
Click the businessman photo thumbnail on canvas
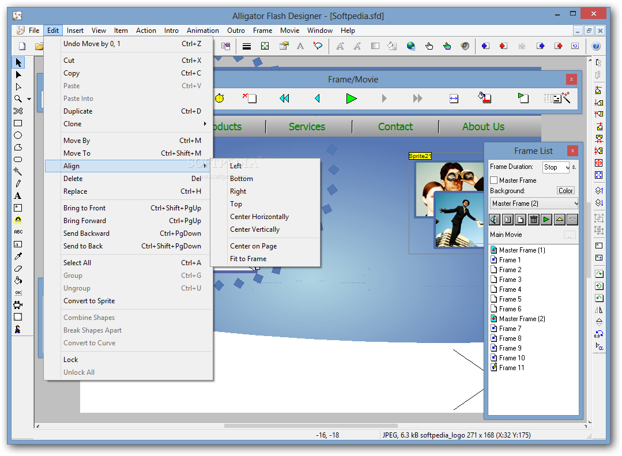(459, 220)
